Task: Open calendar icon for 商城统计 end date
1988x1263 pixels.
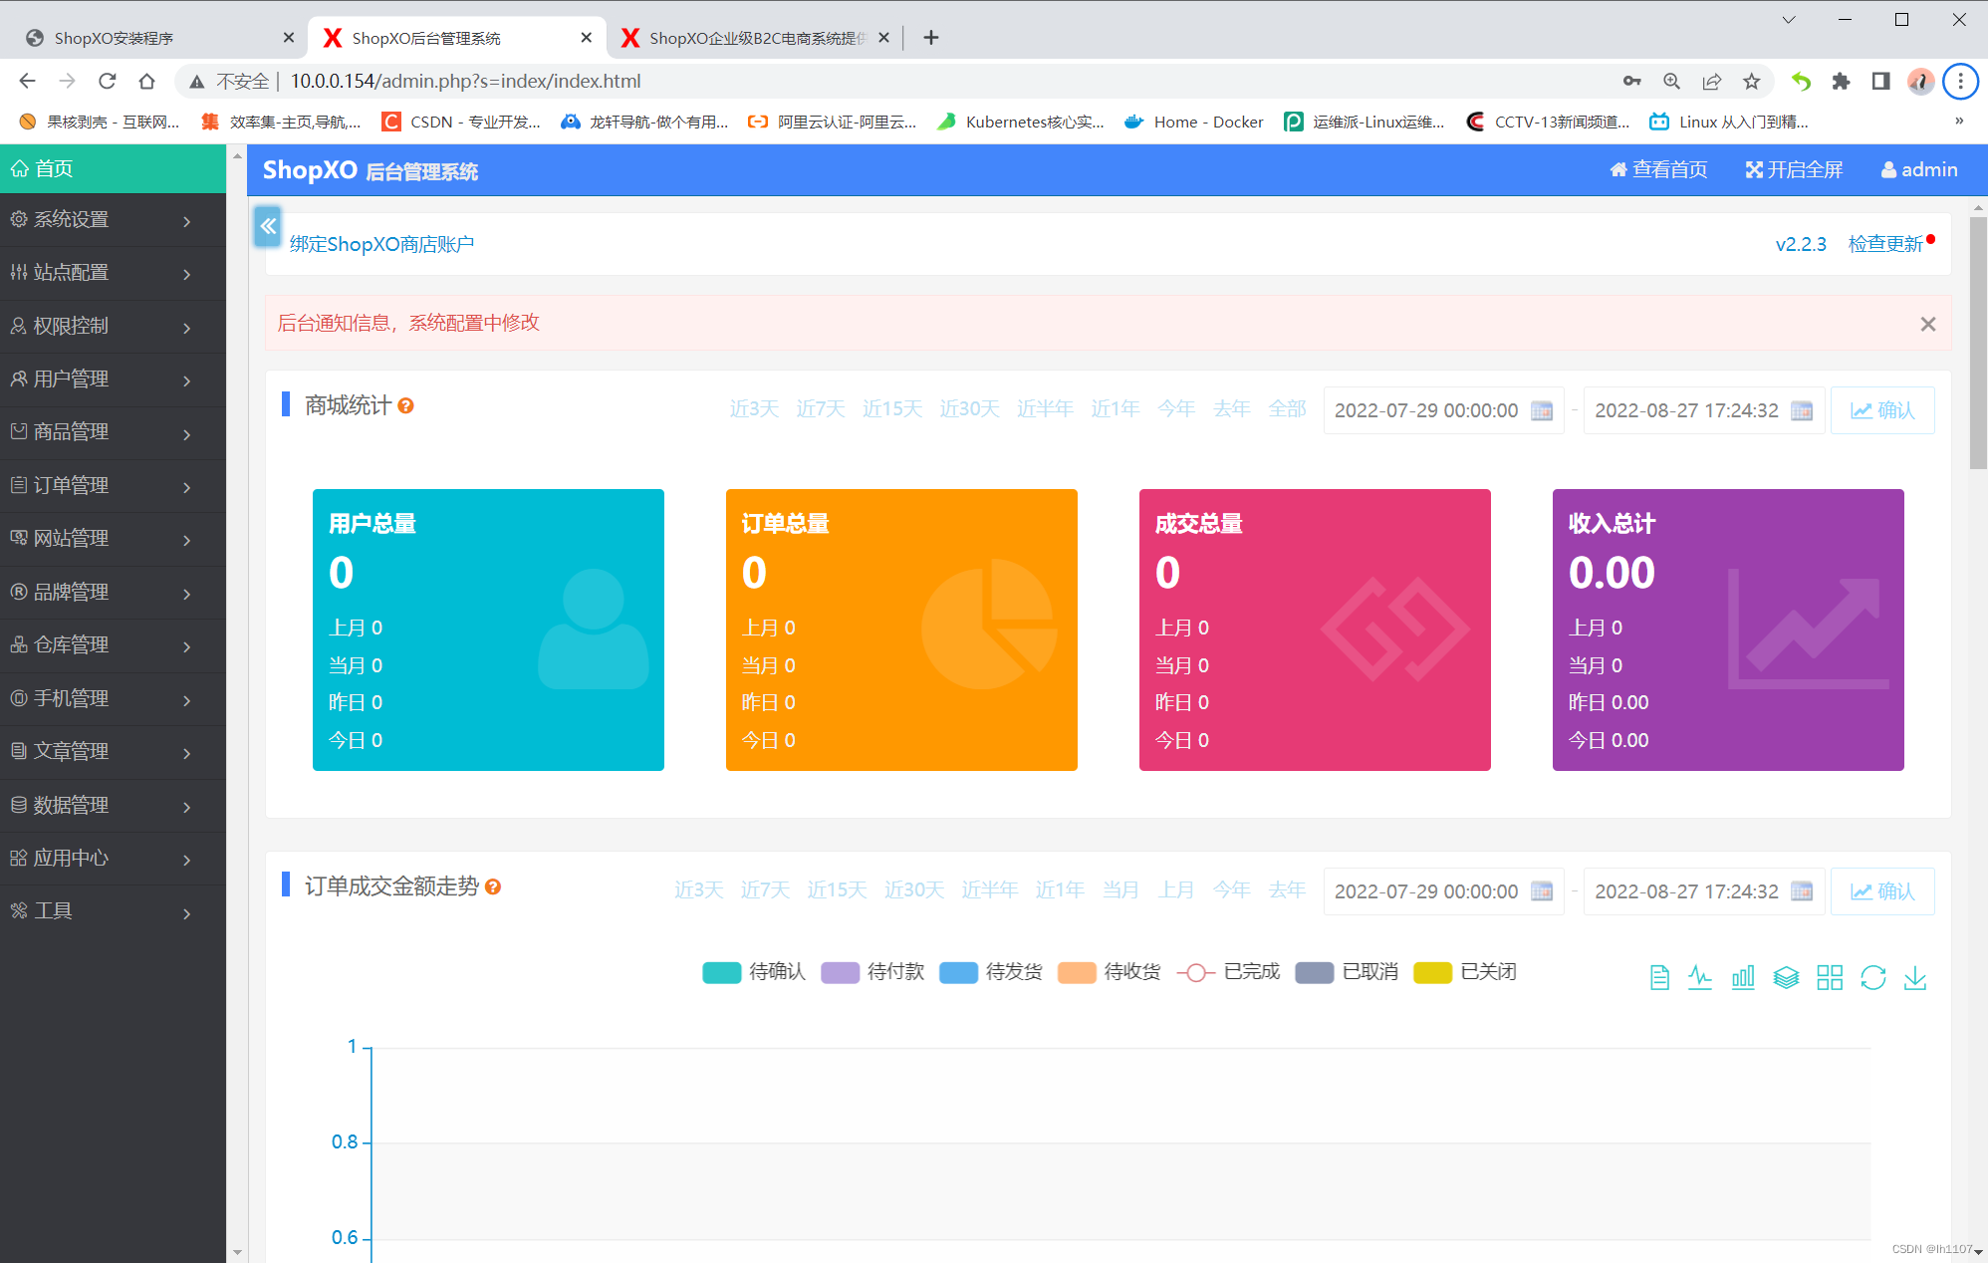Action: [1802, 410]
